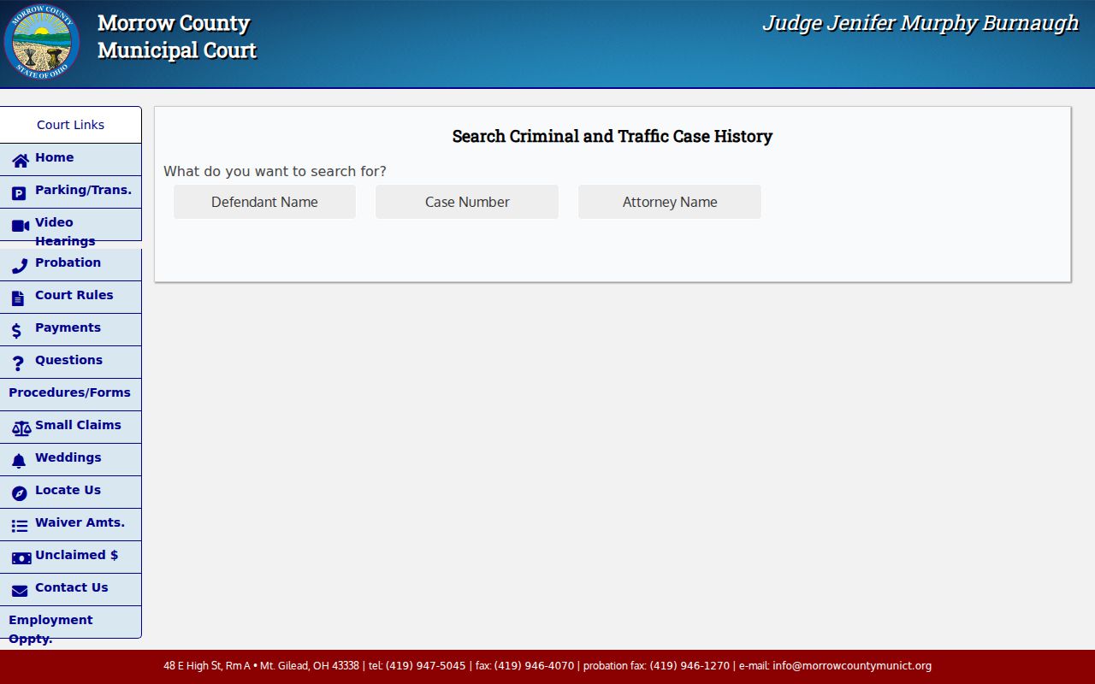Go to Small Claims page
Viewport: 1095px width, 684px height.
pos(70,427)
